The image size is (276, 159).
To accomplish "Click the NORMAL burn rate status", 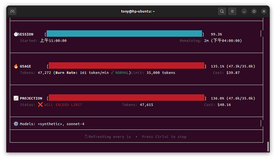I will point(122,73).
